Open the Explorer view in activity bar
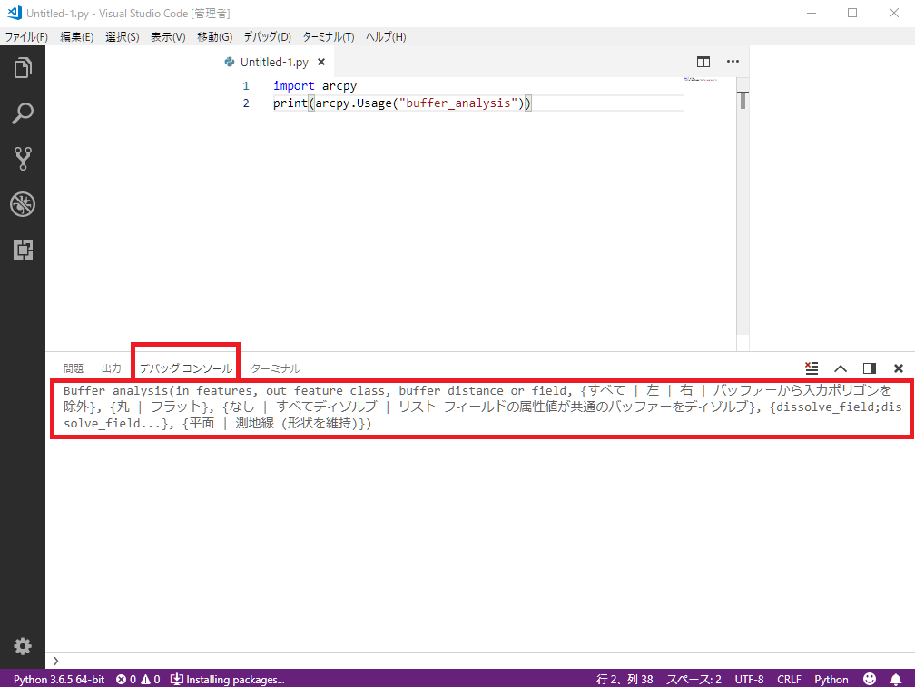Image resolution: width=915 pixels, height=687 pixels. [x=22, y=68]
